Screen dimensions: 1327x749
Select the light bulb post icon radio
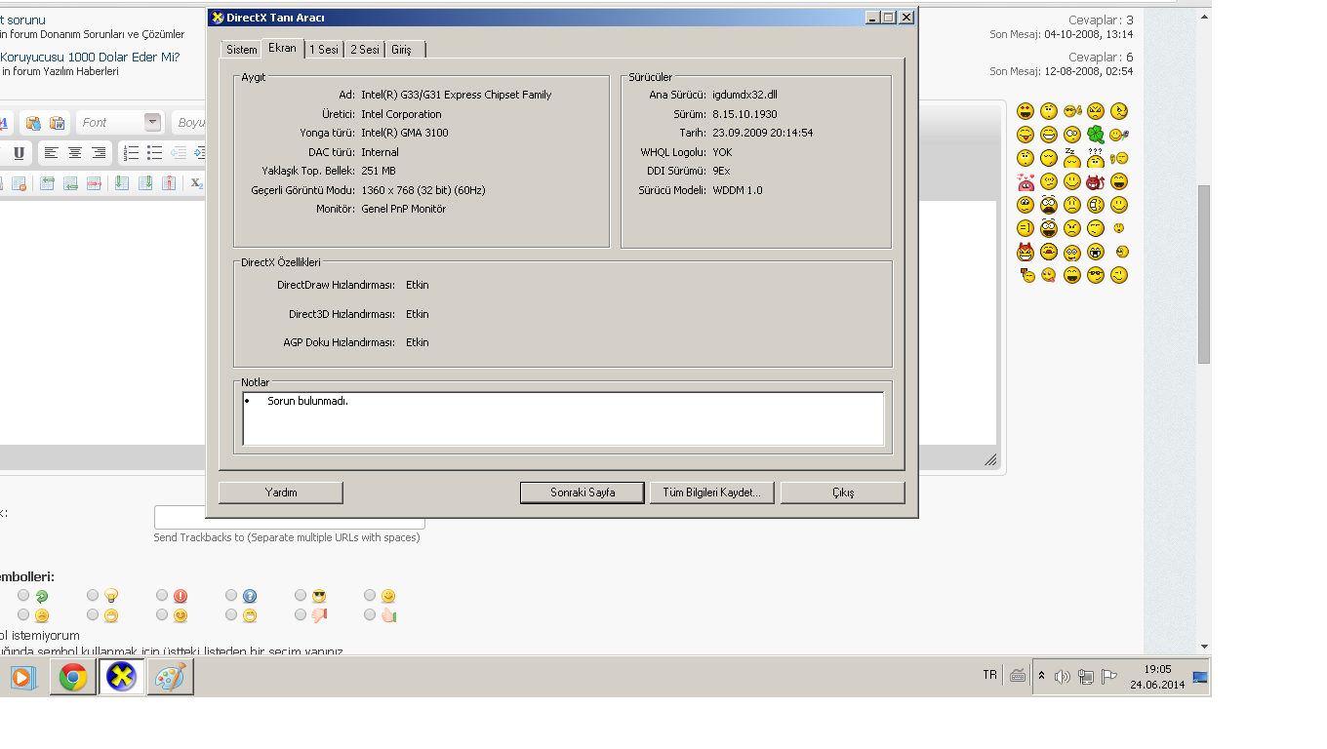[93, 595]
